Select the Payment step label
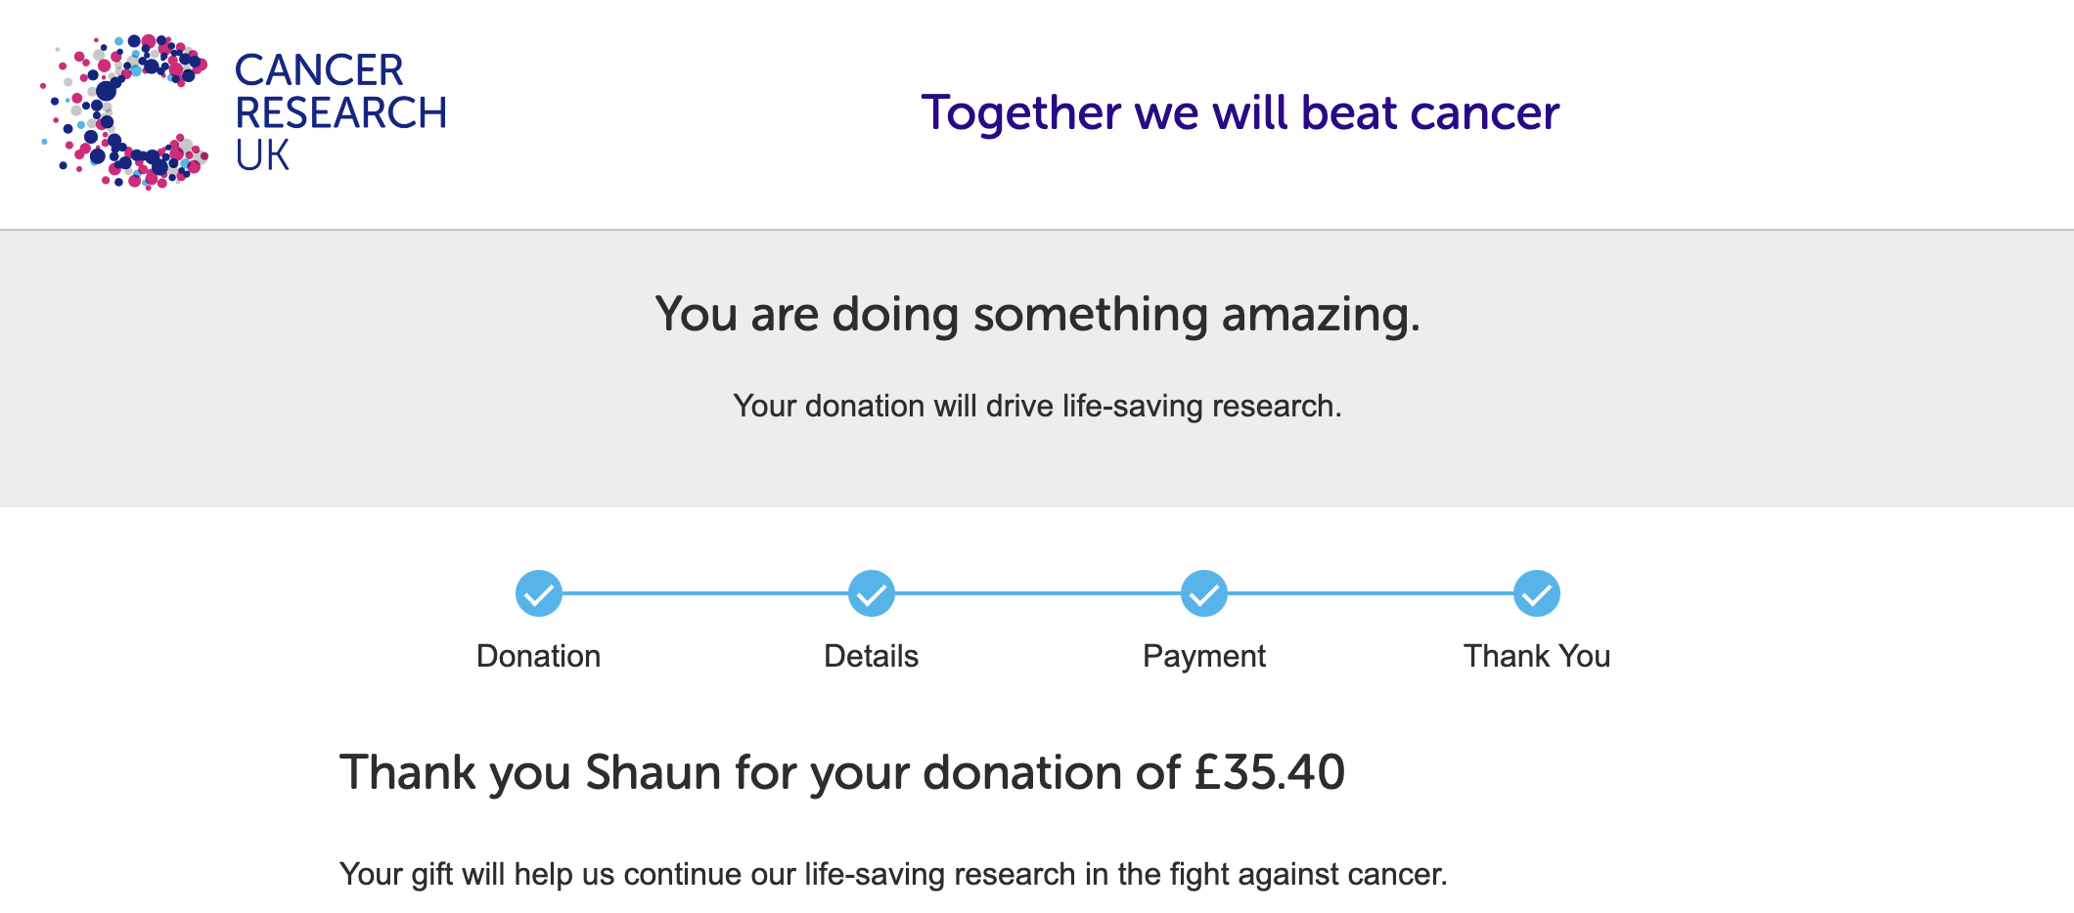Screen dimensions: 2074x913 coord(1204,657)
